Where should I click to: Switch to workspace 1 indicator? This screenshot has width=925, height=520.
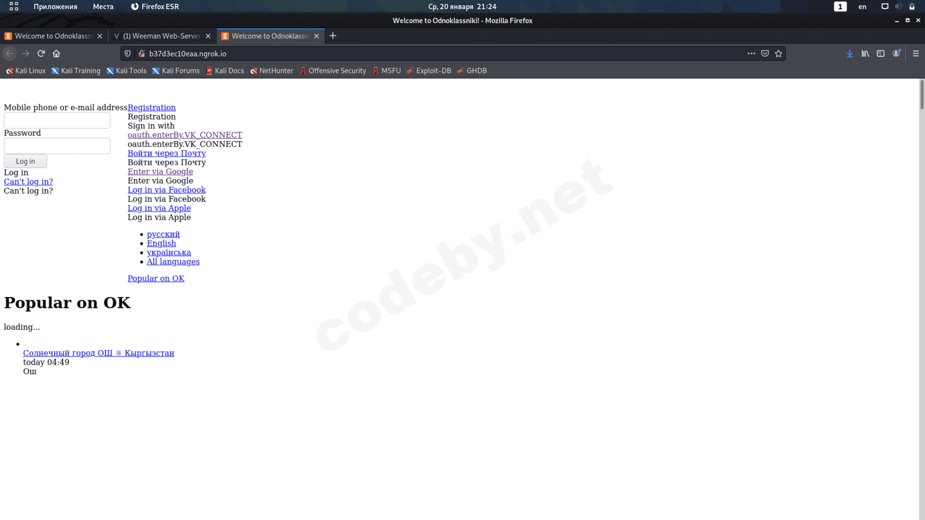click(x=840, y=6)
